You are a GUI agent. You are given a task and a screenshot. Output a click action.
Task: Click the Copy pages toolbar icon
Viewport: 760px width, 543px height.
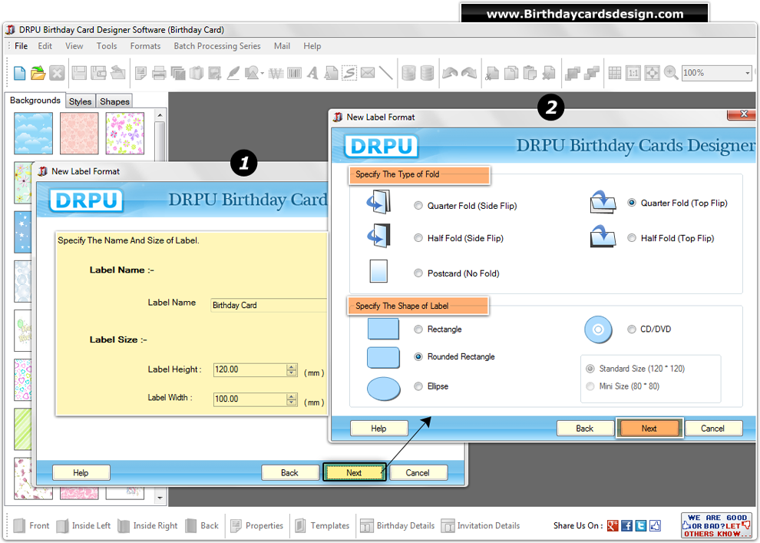tap(511, 73)
